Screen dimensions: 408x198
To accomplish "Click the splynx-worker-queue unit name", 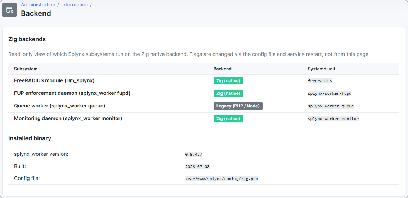I will 331,106.
